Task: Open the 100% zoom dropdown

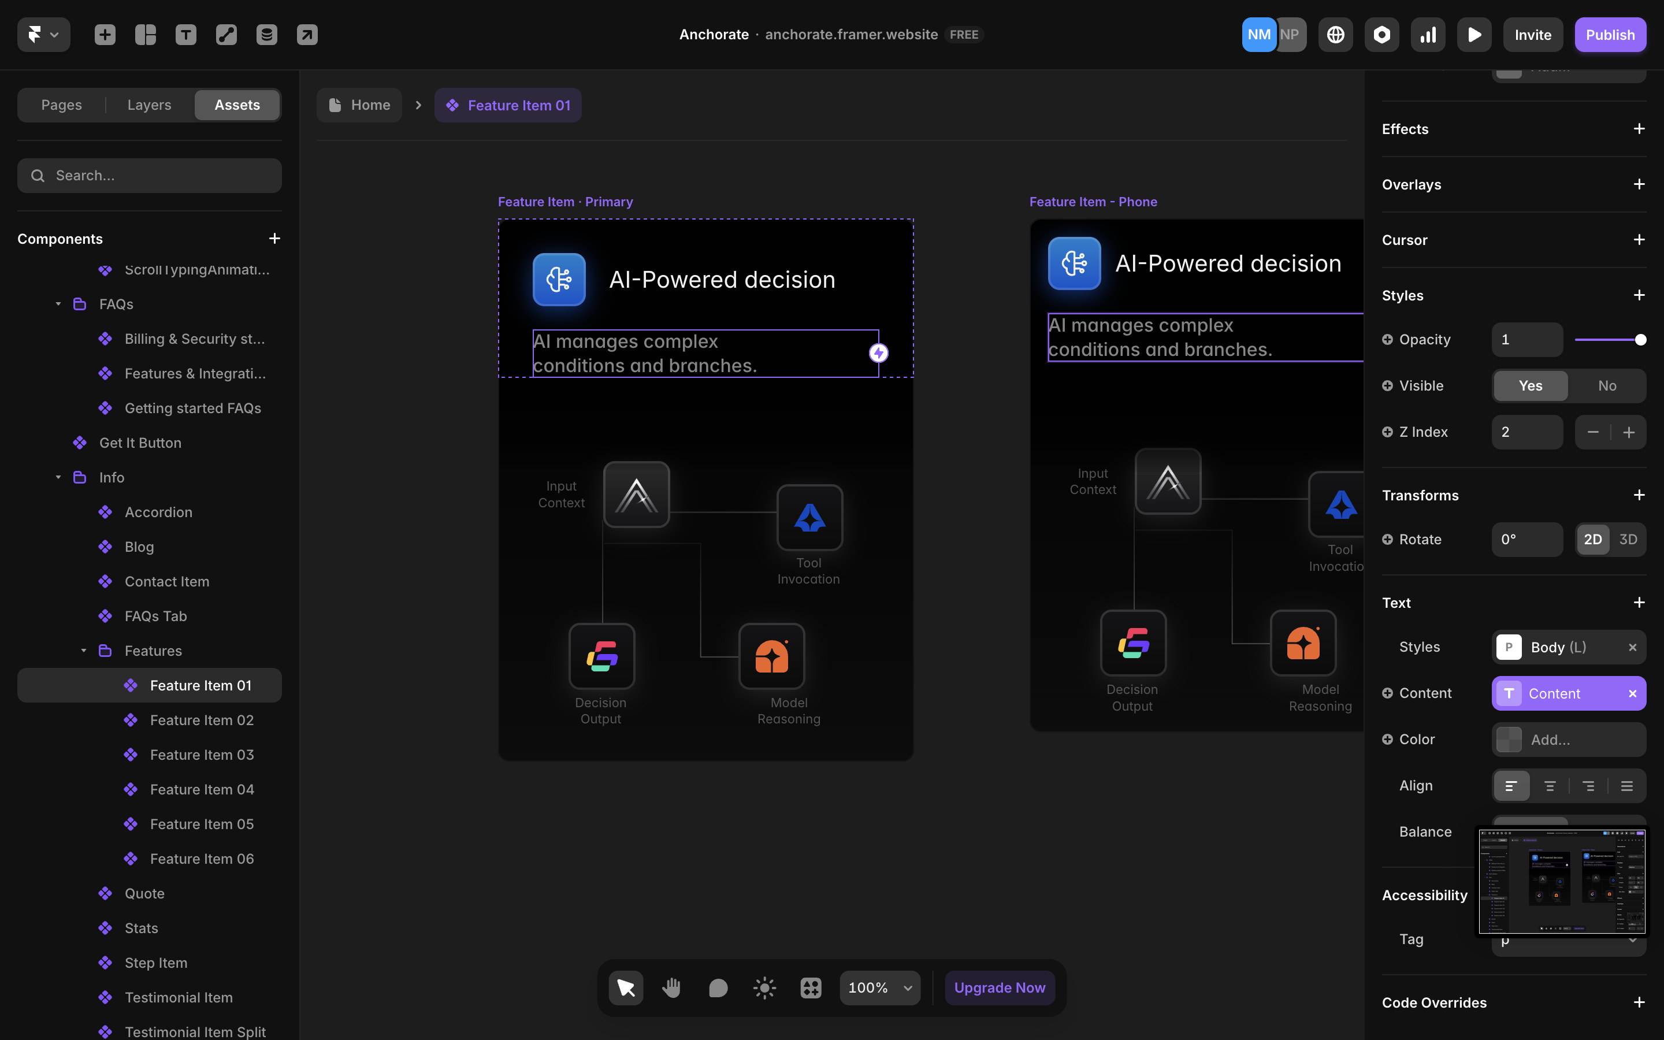Action: [879, 988]
